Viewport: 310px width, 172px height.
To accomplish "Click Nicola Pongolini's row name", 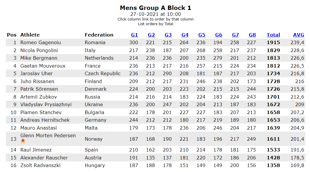I will [x=39, y=50].
